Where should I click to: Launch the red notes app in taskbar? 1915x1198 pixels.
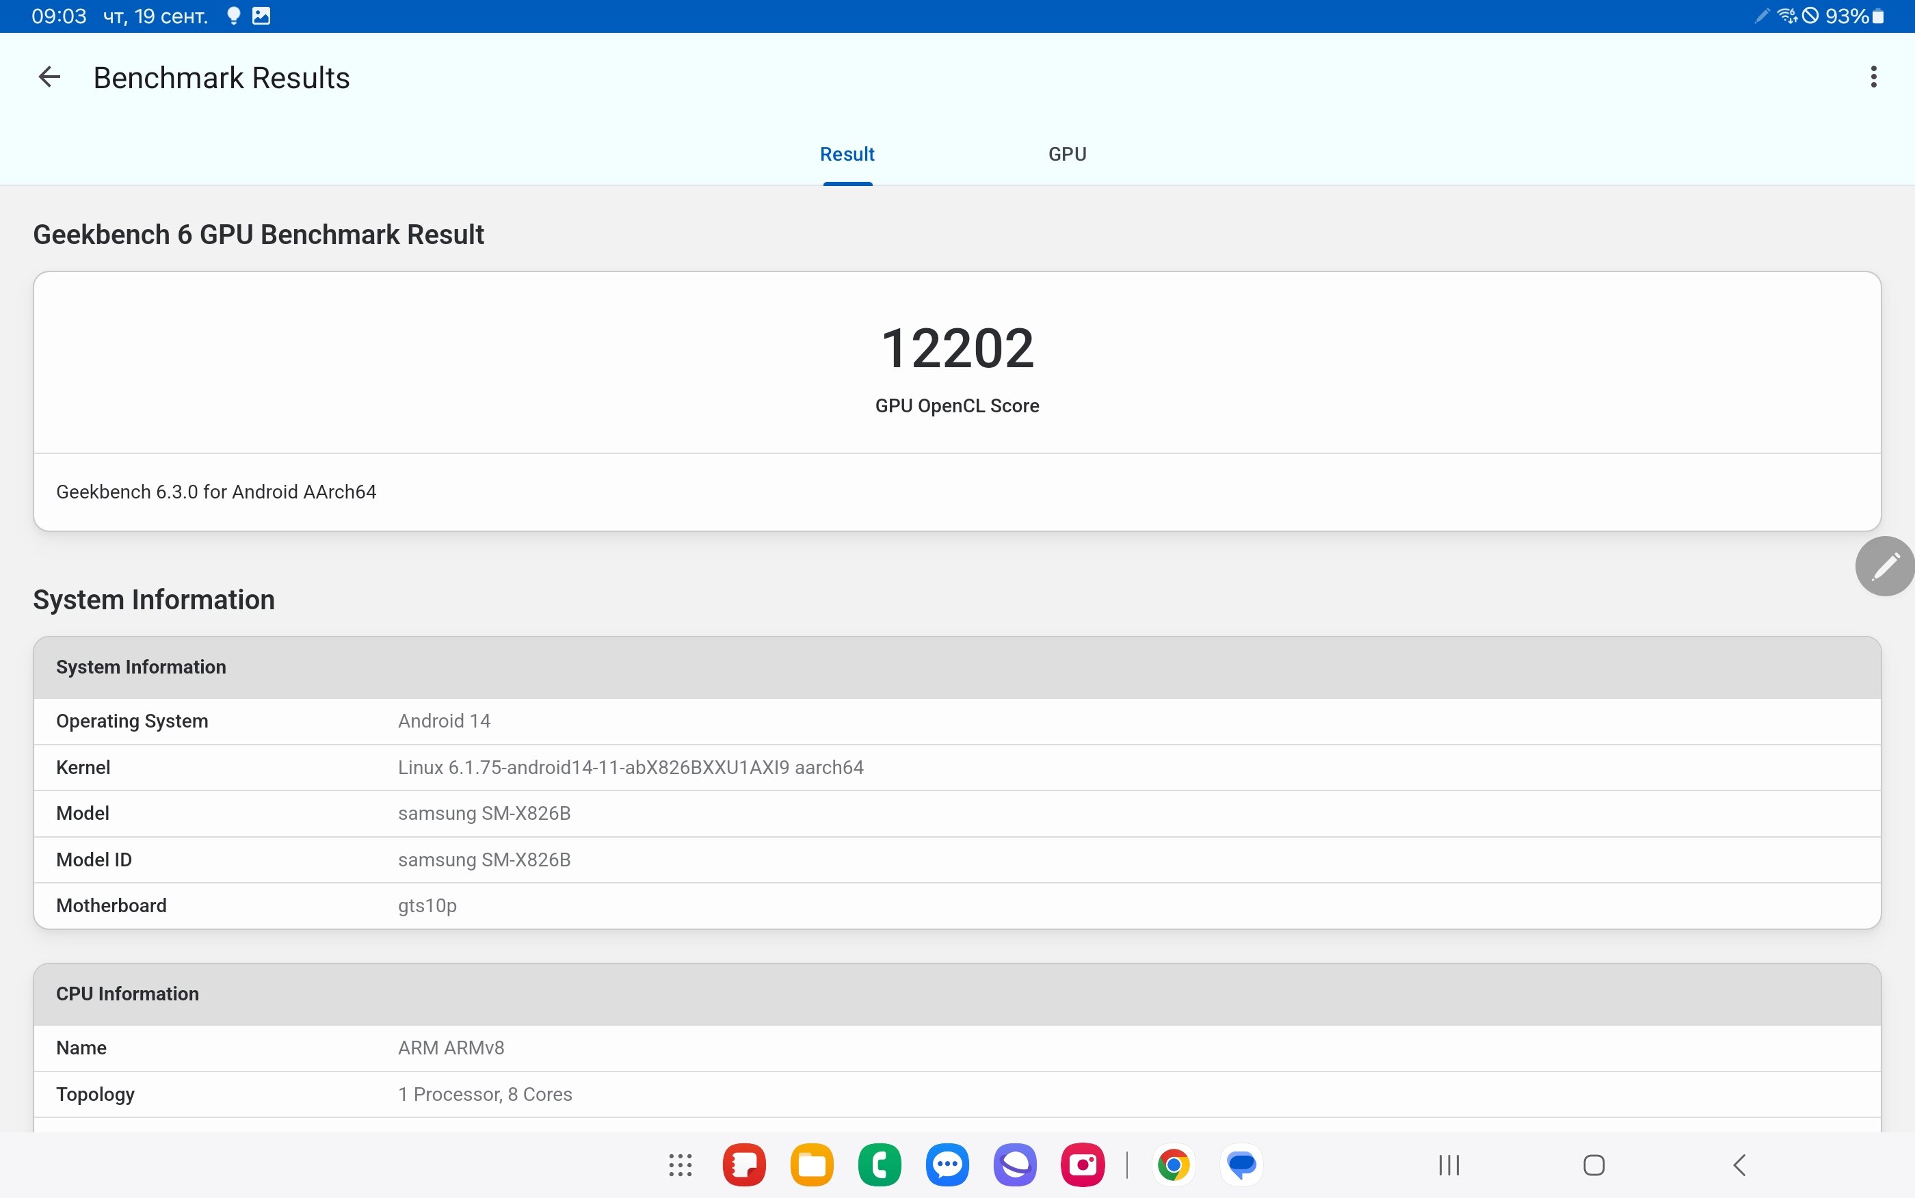pyautogui.click(x=744, y=1164)
